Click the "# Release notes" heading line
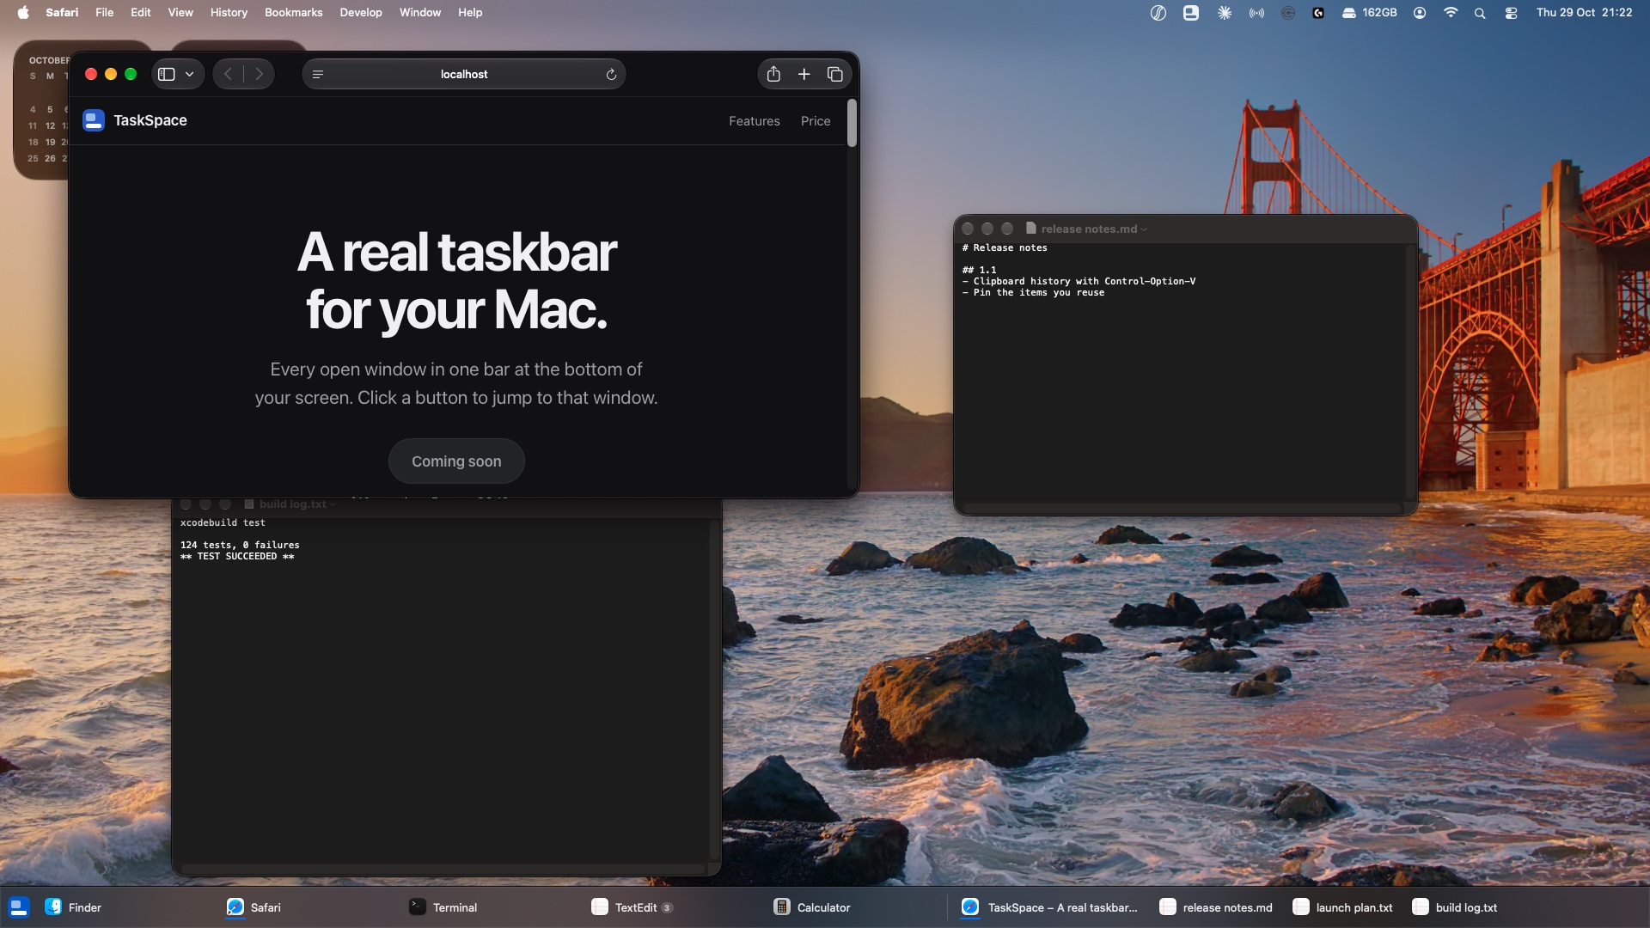This screenshot has height=928, width=1650. click(x=1005, y=247)
